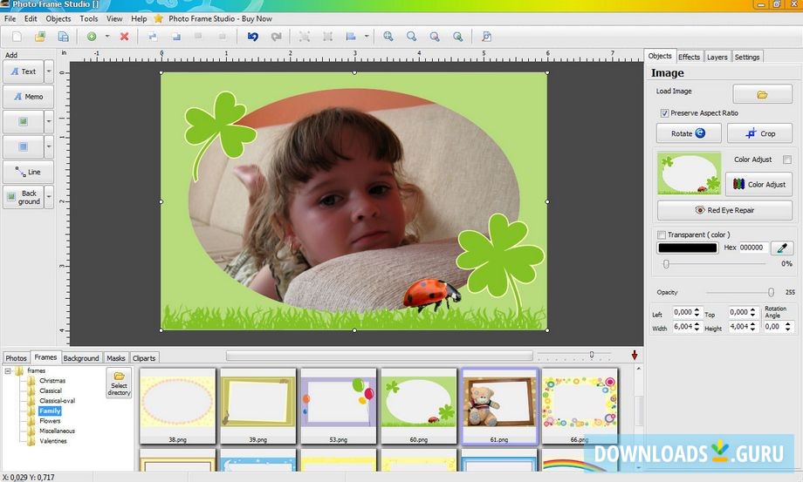
Task: Click the Opacity slider handle
Action: [771, 293]
